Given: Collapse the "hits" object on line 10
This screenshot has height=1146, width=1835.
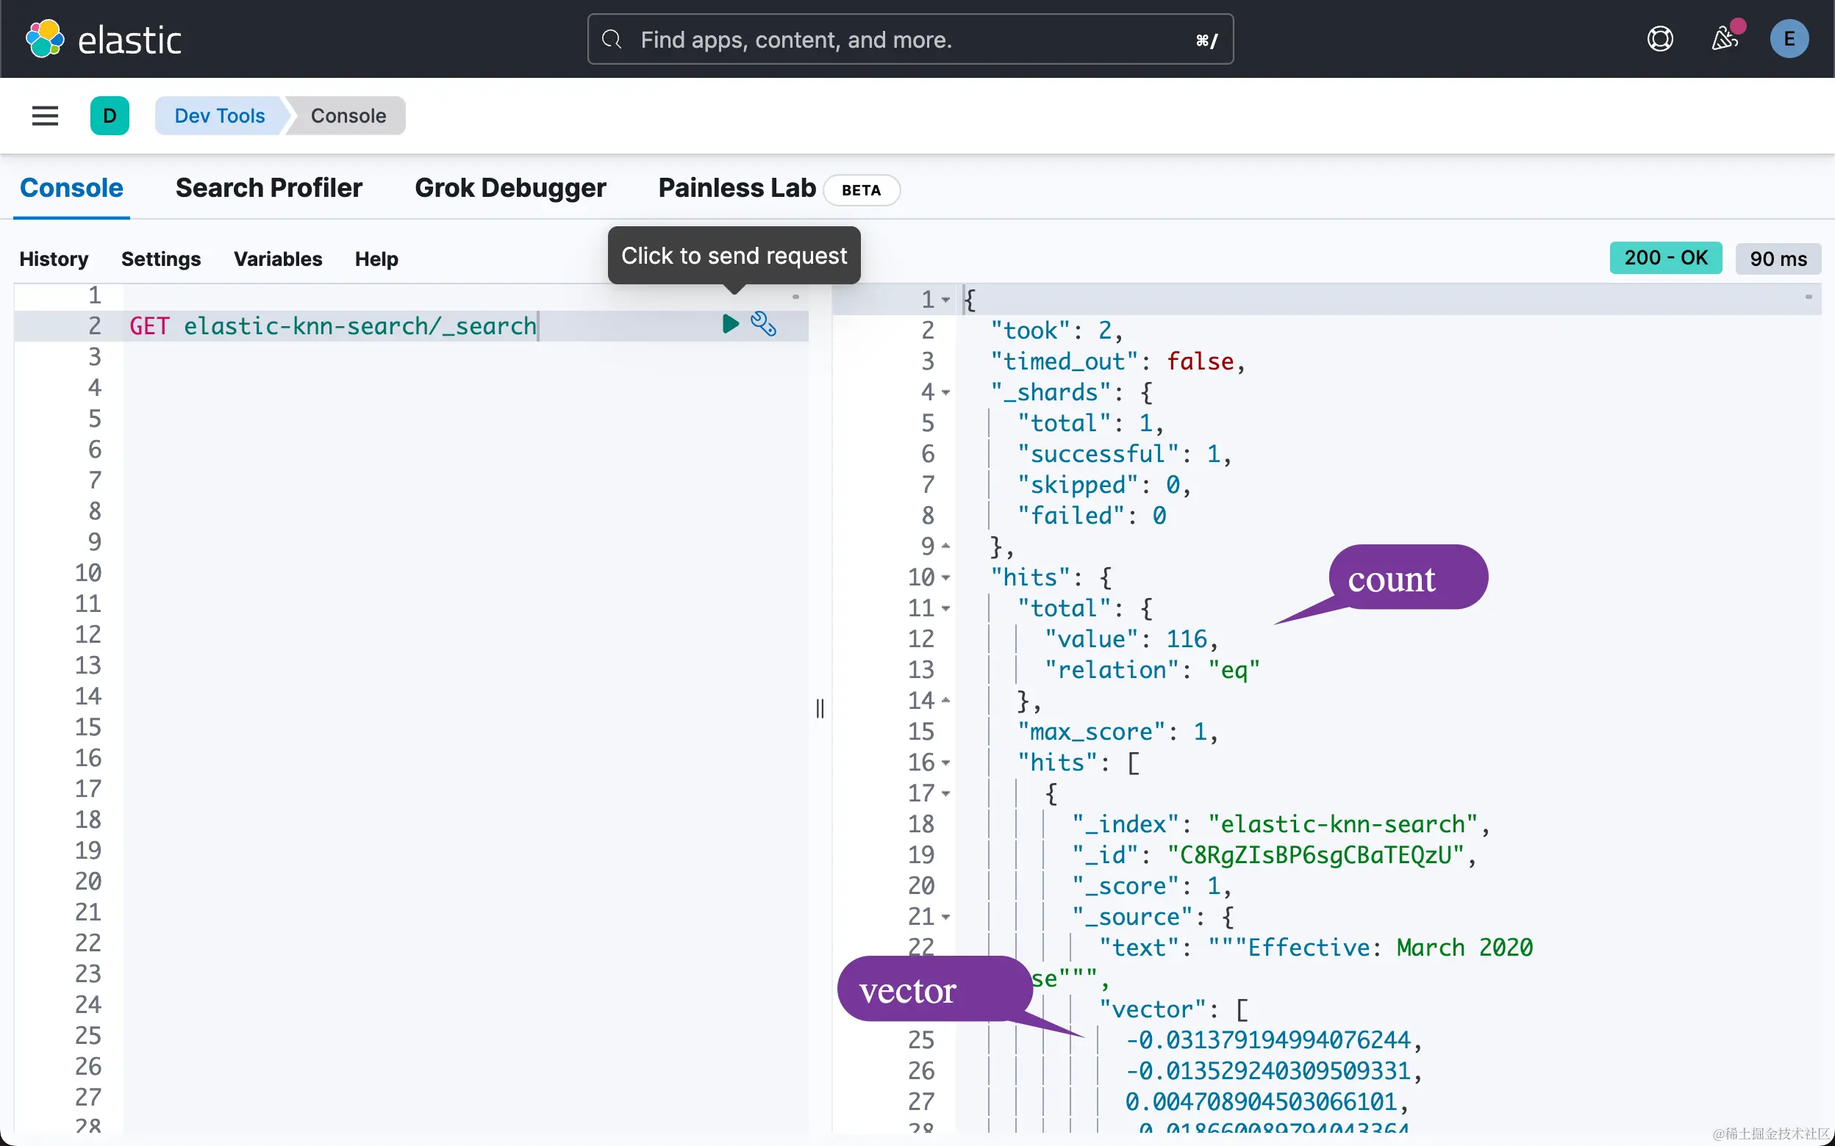Looking at the screenshot, I should pos(945,577).
